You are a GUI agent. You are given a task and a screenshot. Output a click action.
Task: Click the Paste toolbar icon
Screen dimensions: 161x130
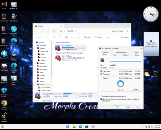pos(60,37)
